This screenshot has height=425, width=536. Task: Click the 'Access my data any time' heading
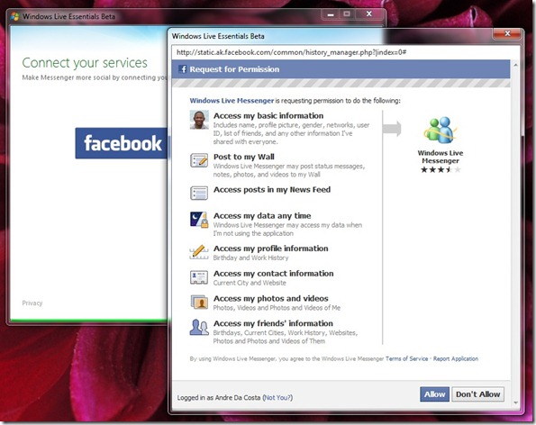pos(262,216)
